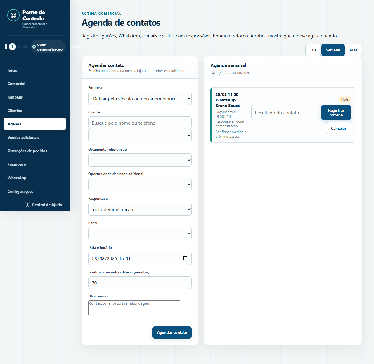
Task: Open the Canal dropdown
Action: click(140, 234)
